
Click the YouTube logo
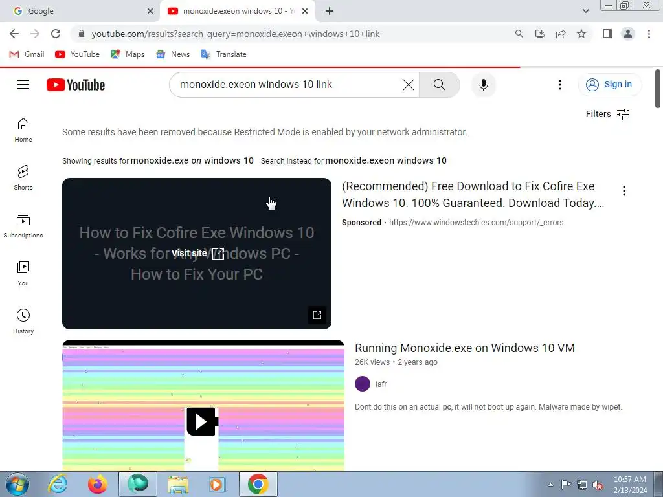coord(76,85)
